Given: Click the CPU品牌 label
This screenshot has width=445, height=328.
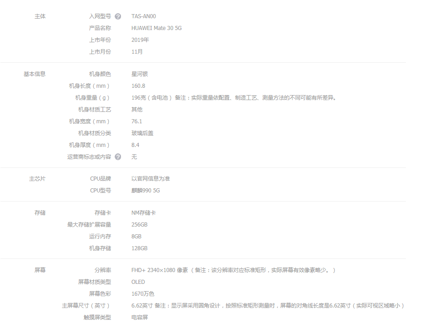Looking at the screenshot, I should point(101,179).
